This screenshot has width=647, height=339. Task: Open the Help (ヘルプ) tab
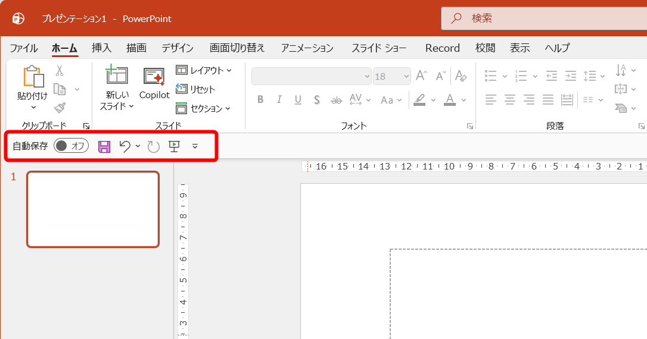tap(557, 48)
